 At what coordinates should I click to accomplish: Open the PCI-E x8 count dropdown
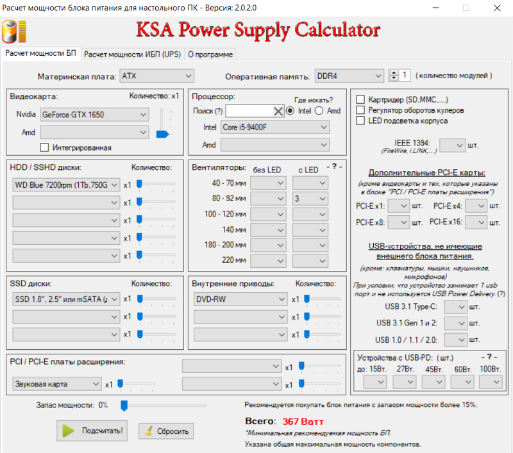point(398,222)
